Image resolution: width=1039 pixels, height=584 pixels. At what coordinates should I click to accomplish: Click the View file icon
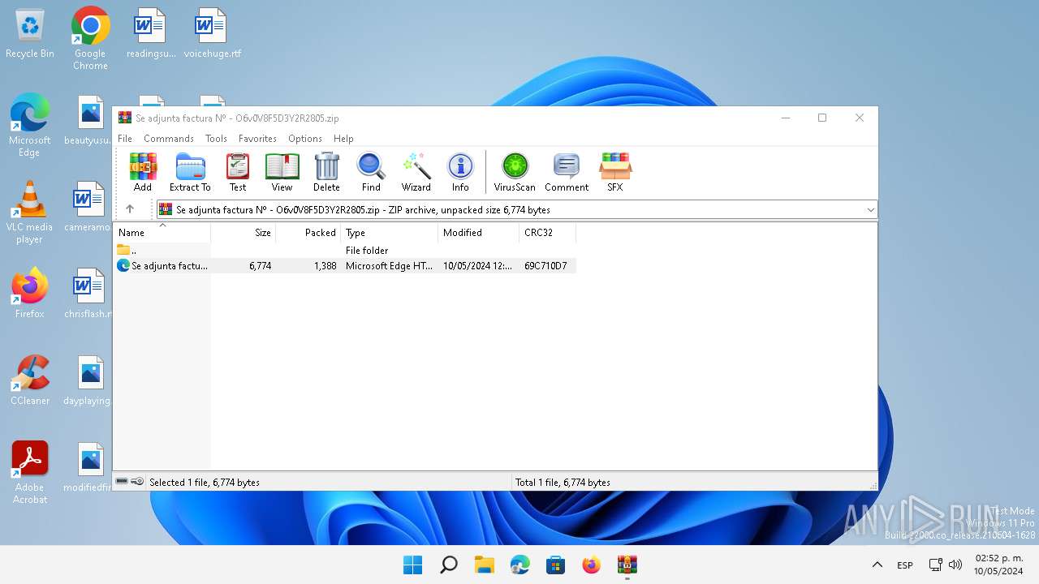coord(282,173)
